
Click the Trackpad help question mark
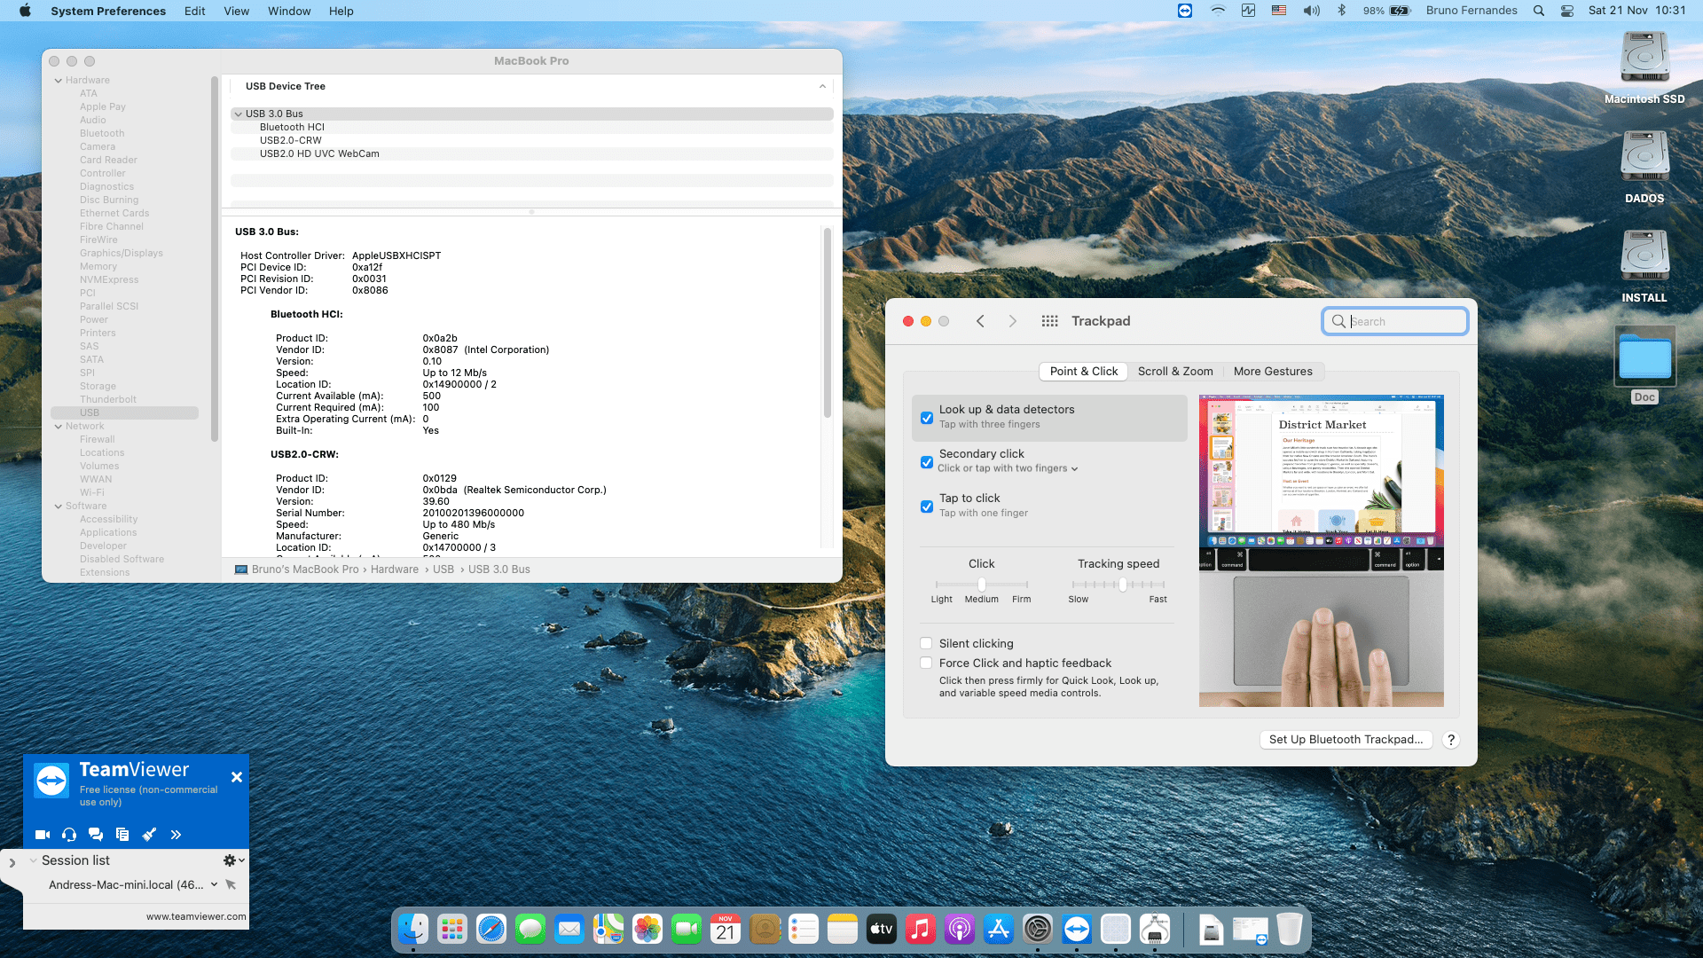click(1451, 740)
